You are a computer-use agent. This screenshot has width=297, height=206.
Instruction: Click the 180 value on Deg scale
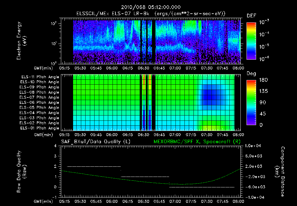coord(263,80)
